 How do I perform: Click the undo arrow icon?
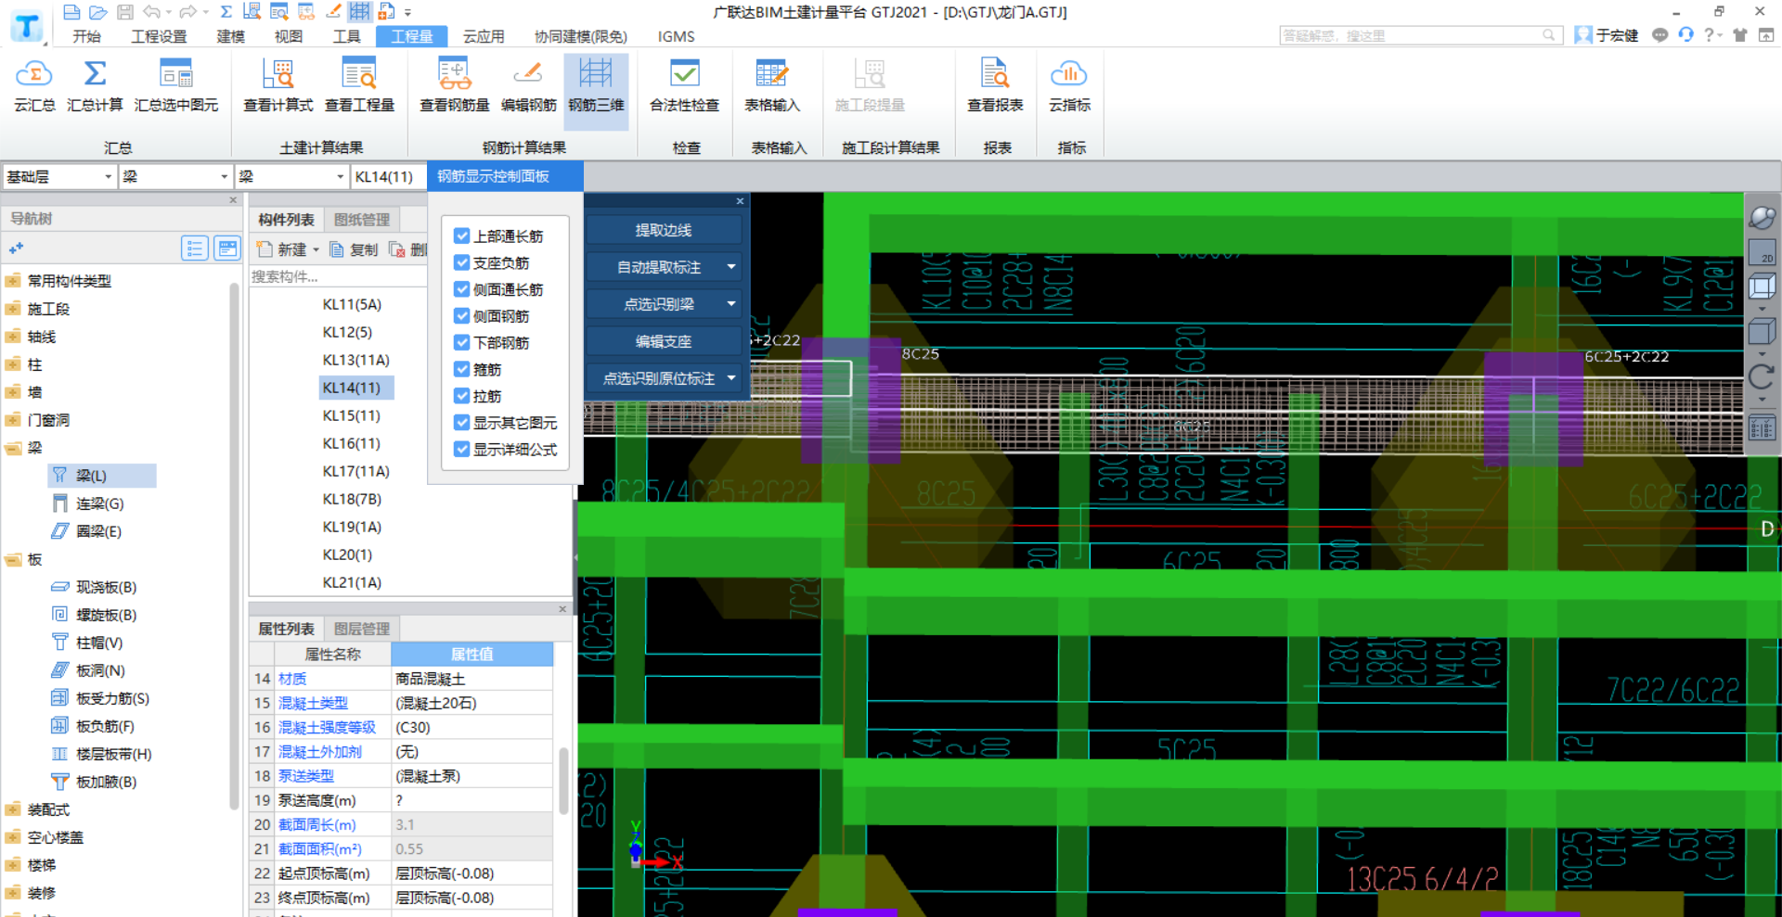(152, 12)
